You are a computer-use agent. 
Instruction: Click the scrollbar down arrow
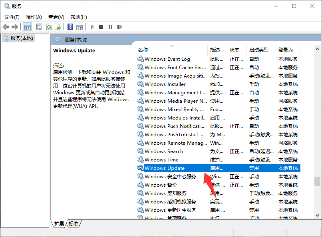point(317,215)
